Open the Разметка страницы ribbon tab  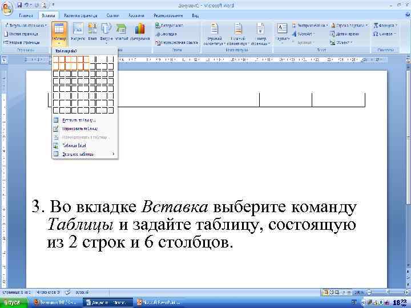click(x=80, y=16)
